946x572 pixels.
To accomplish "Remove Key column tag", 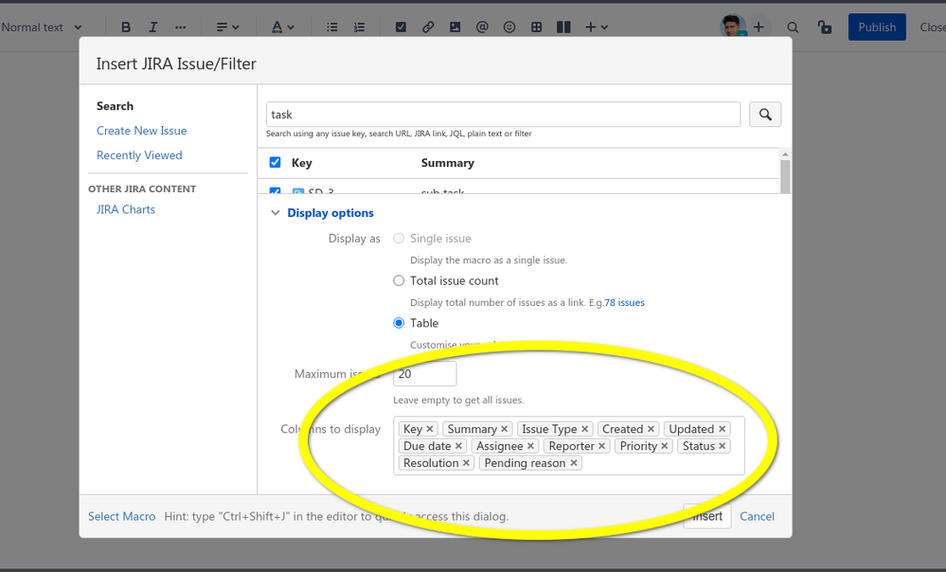I will pyautogui.click(x=430, y=429).
